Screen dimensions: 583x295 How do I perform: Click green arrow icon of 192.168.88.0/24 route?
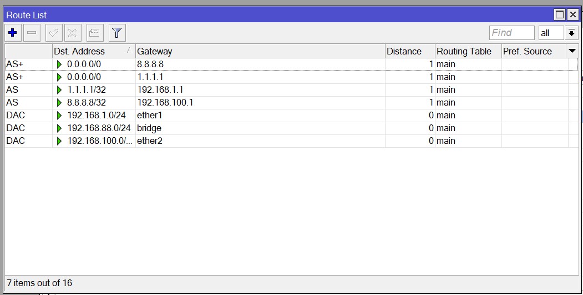(x=59, y=128)
